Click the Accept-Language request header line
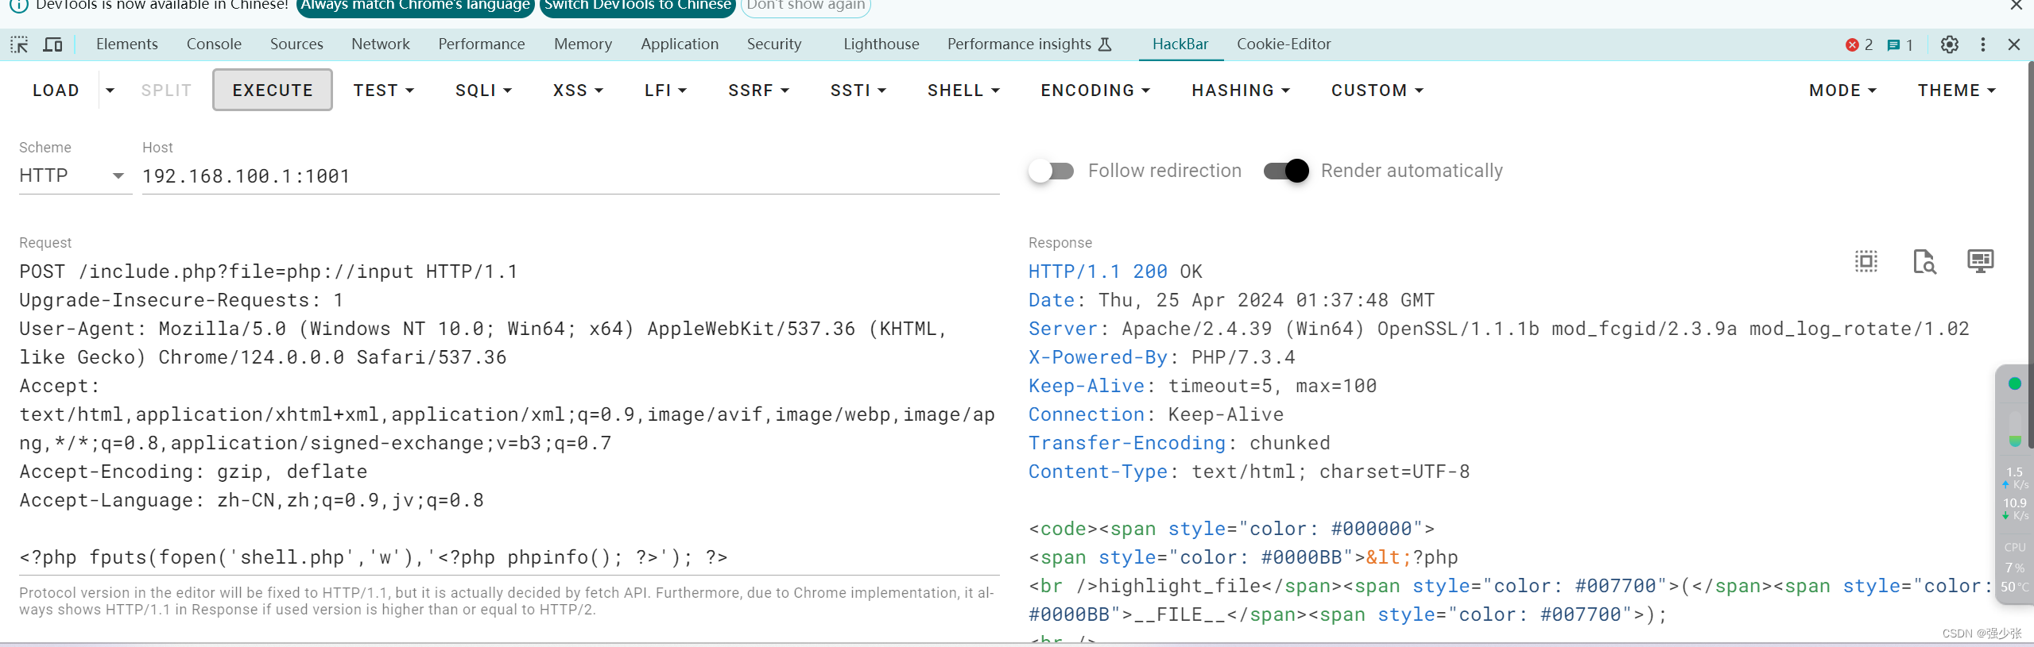This screenshot has height=647, width=2034. (x=251, y=500)
